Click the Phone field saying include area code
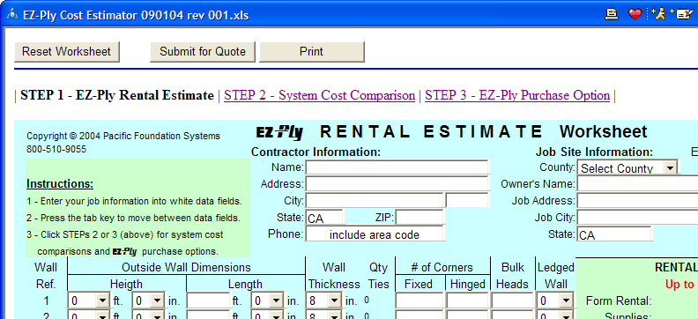 pyautogui.click(x=375, y=234)
